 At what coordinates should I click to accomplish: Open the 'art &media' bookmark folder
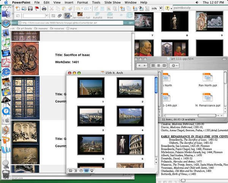pyautogui.click(x=24, y=29)
